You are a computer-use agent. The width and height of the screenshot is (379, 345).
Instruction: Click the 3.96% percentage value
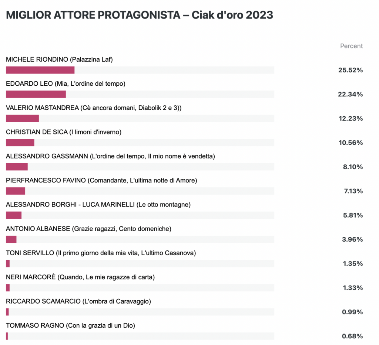352,239
